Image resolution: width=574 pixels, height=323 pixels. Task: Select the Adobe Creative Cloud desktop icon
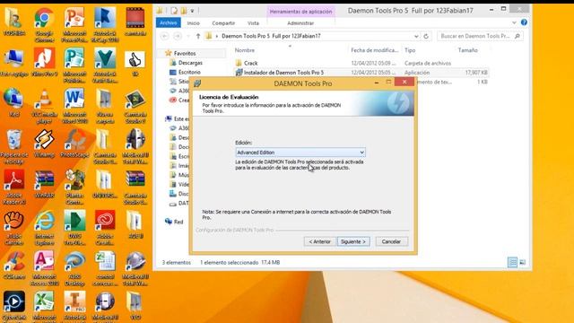pyautogui.click(x=105, y=227)
